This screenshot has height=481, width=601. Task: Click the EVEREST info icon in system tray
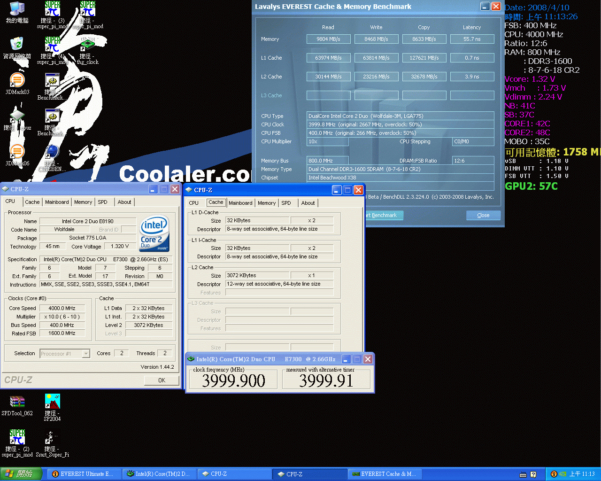click(554, 474)
